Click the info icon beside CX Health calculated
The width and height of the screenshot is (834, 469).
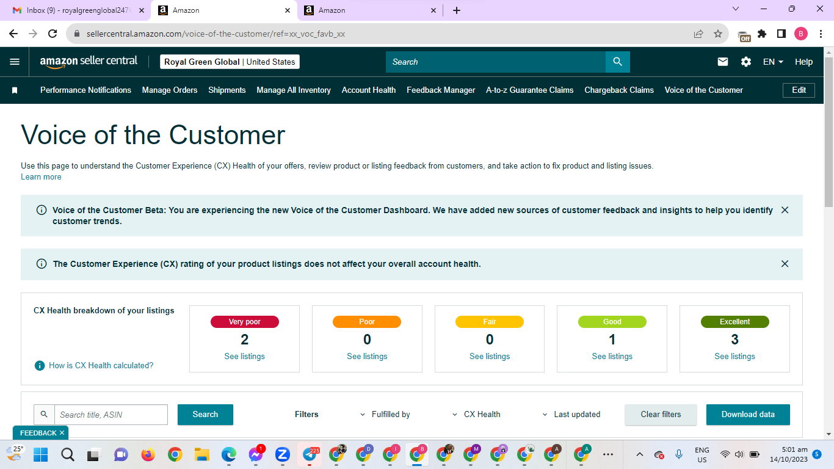[x=40, y=366]
